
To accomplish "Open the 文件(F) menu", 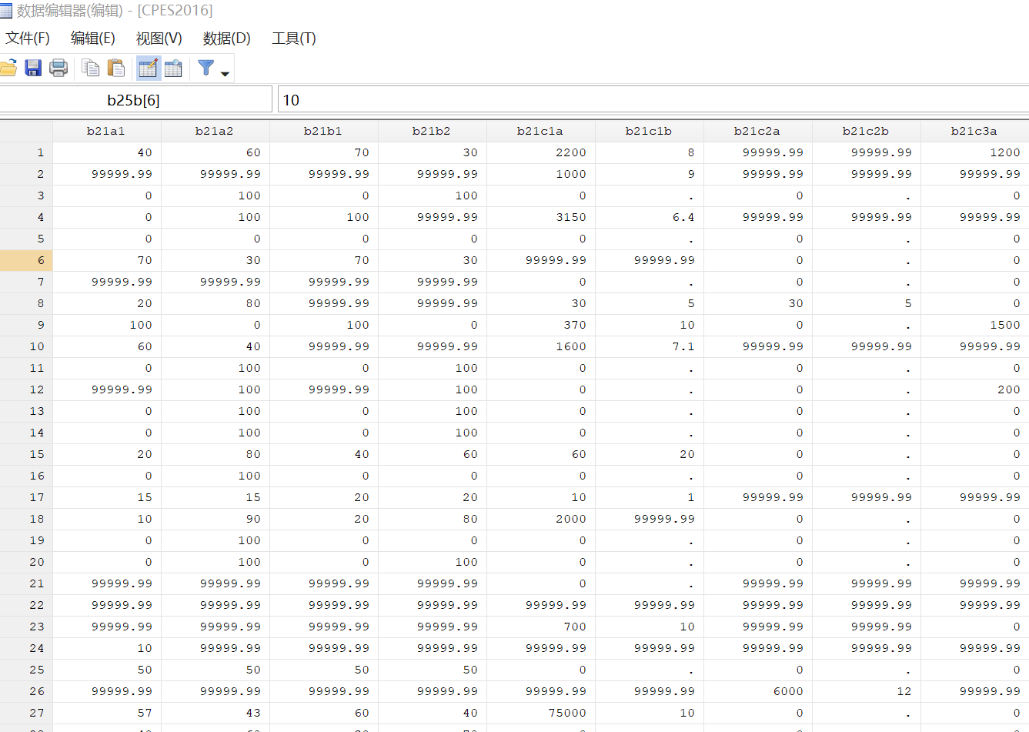I will coord(28,38).
